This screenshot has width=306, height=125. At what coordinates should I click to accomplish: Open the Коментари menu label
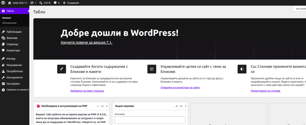pos(13,50)
